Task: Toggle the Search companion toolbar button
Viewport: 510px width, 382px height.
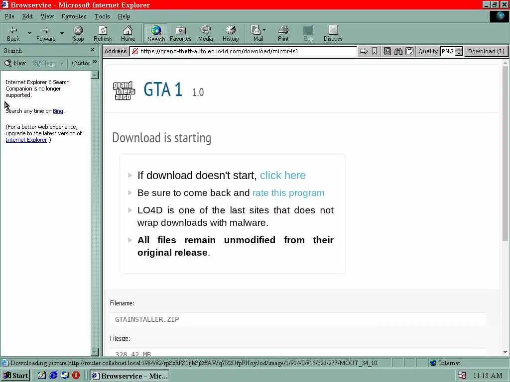Action: pos(156,33)
